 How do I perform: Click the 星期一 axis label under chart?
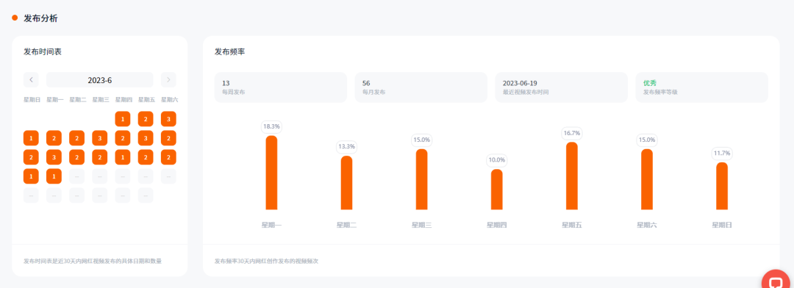click(271, 226)
